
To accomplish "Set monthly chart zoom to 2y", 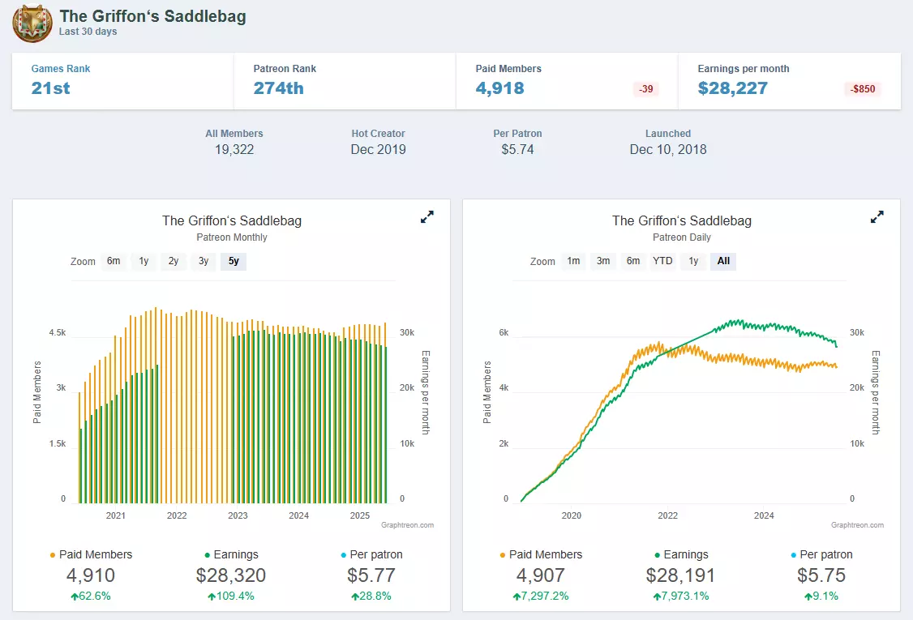I will tap(174, 261).
